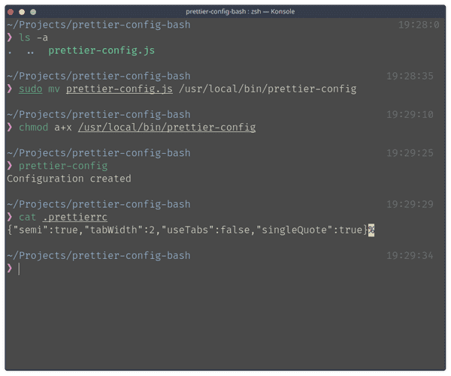This screenshot has width=451, height=376.
Task: Click the timestamp '19:29:10'
Action: 410,115
